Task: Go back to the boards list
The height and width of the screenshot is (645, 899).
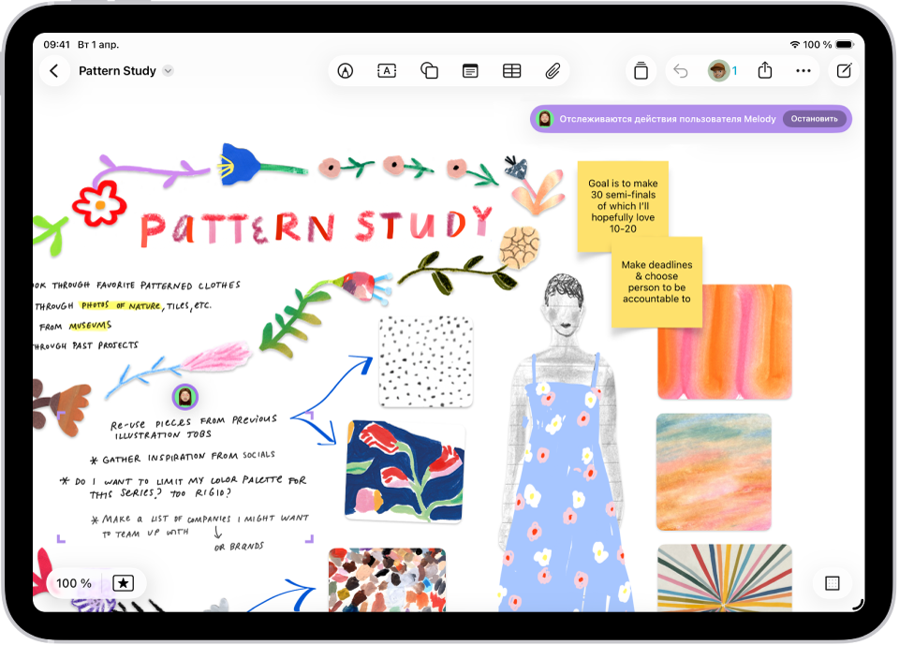Action: point(54,71)
